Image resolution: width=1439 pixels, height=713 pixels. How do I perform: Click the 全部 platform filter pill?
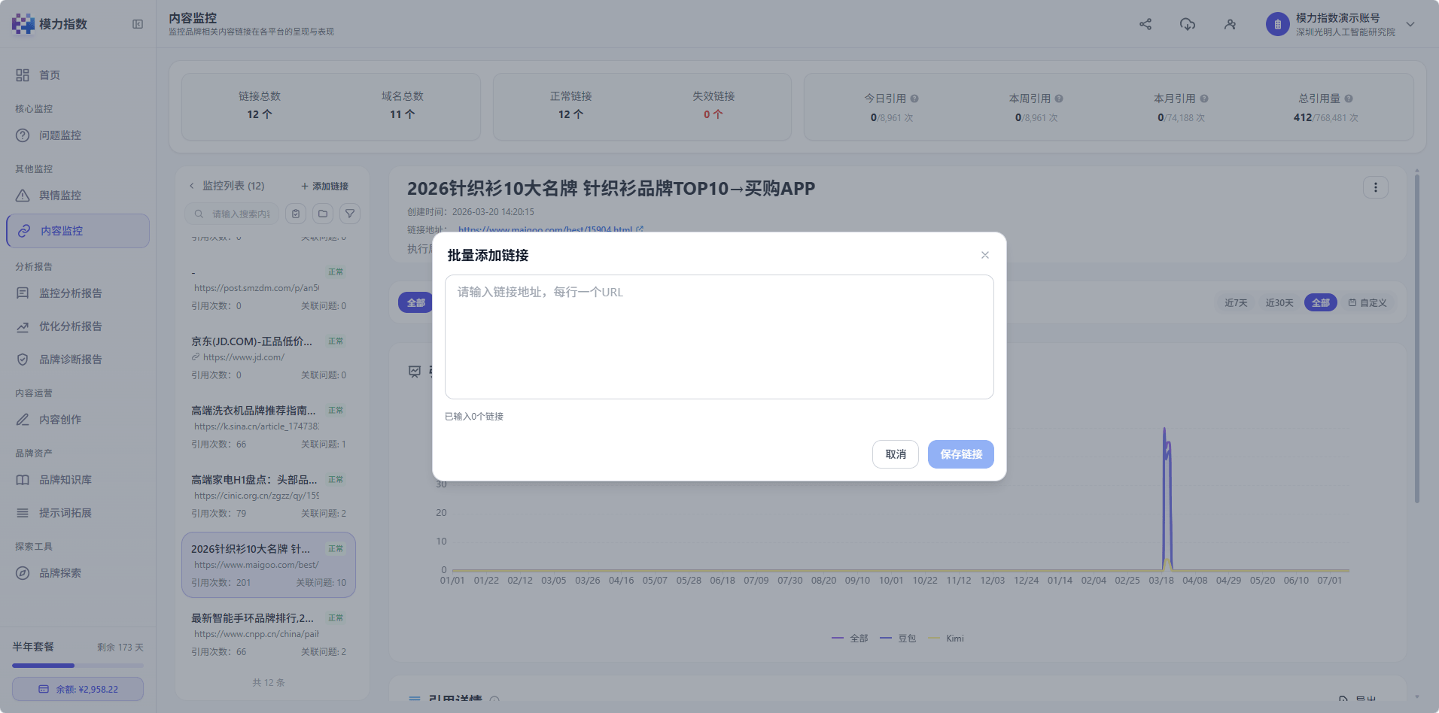click(x=415, y=303)
